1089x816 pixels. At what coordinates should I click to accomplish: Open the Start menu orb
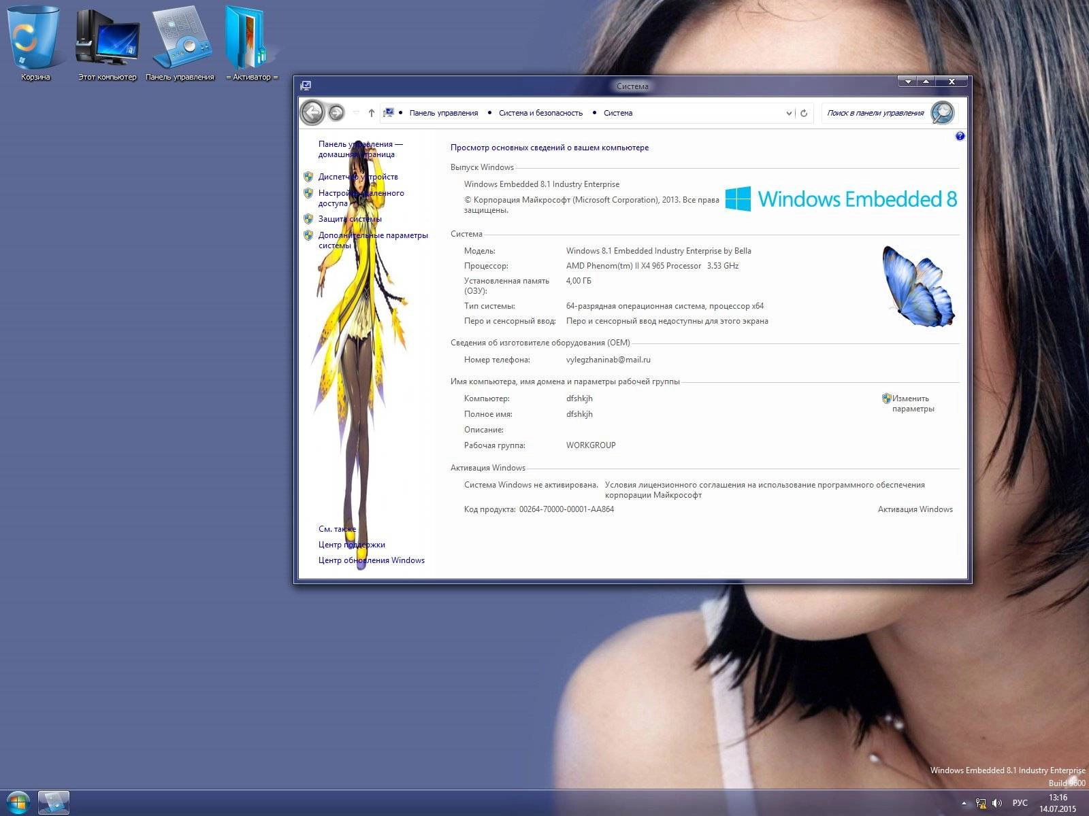(18, 803)
